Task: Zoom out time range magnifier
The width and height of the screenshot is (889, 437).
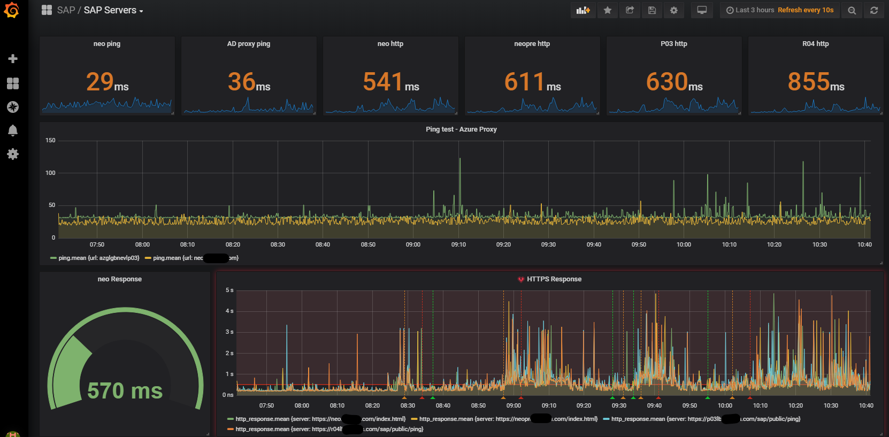Action: (x=852, y=10)
